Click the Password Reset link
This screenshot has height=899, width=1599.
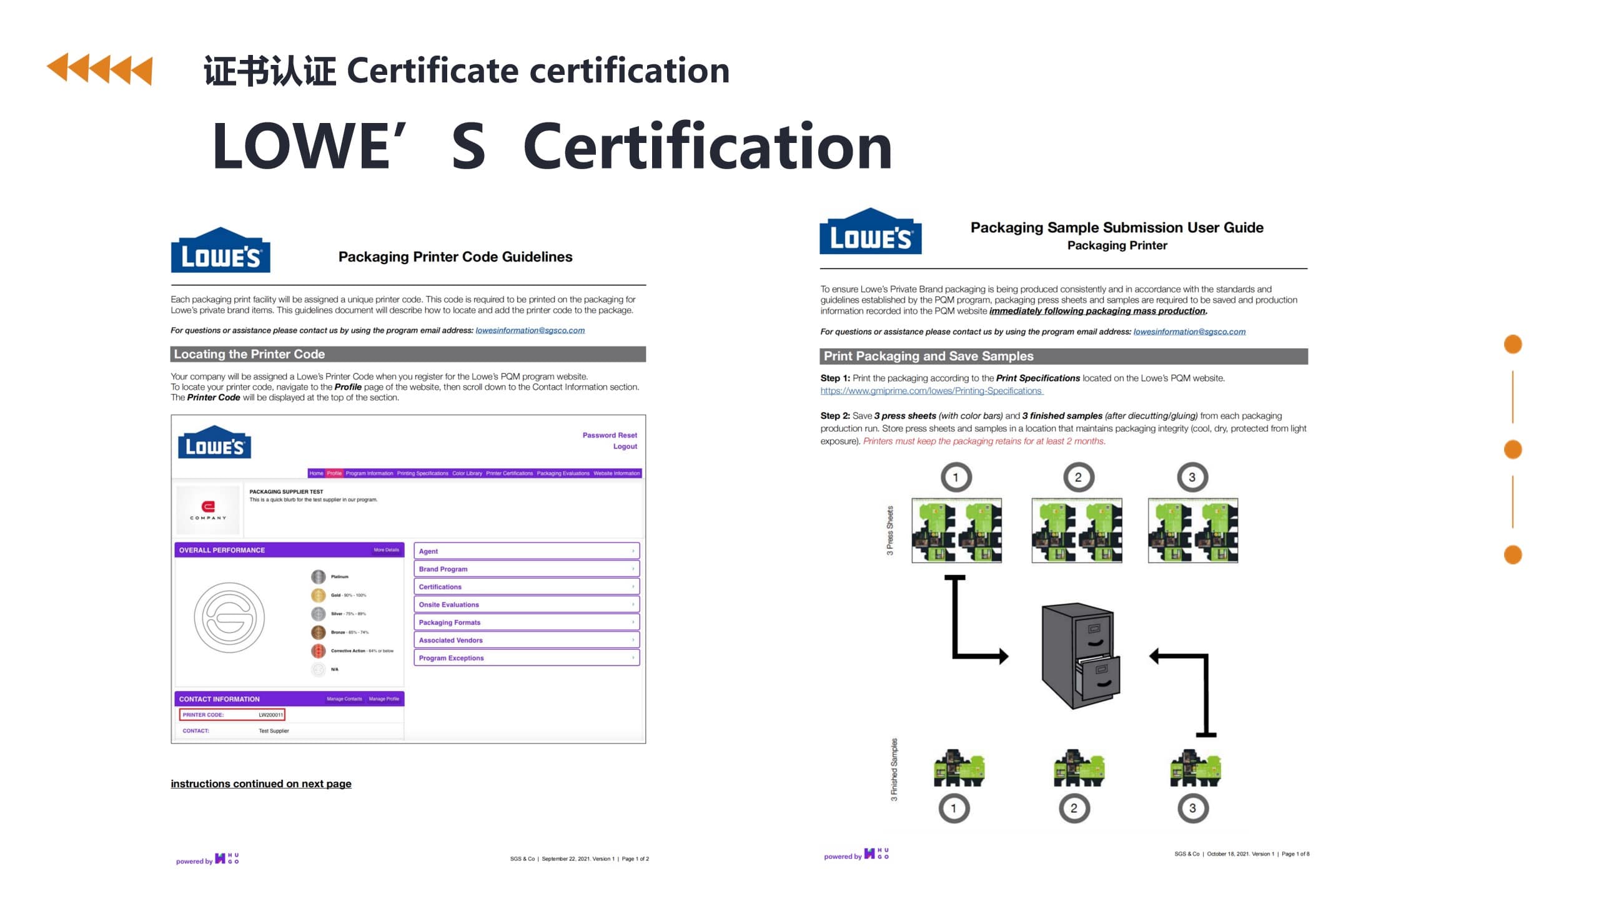click(610, 435)
